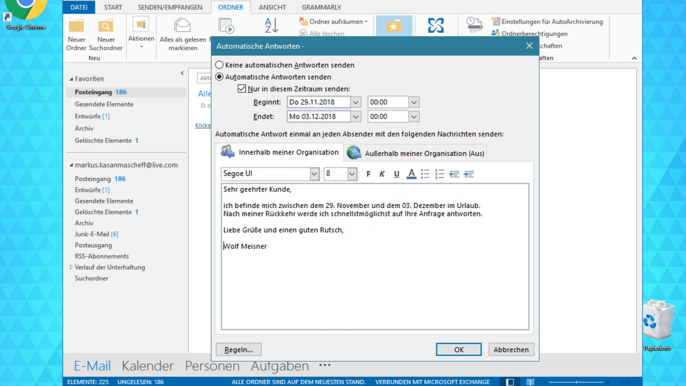Screen dimensions: 686x386
Task: Toggle underline formatting in reply editor
Action: 397,174
